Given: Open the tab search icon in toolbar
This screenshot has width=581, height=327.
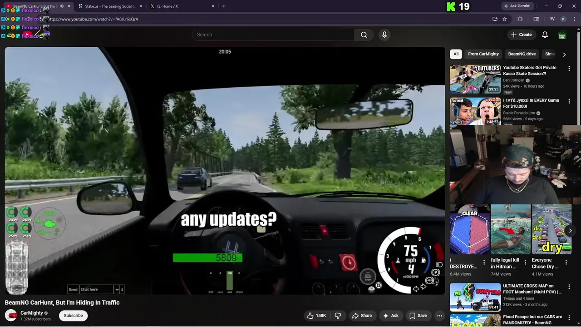Looking at the screenshot, I should (x=536, y=19).
